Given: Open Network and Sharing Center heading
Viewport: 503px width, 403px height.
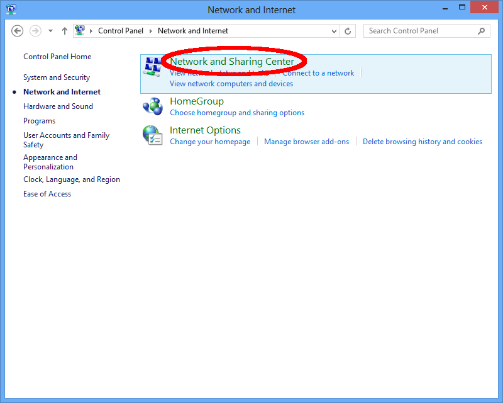Looking at the screenshot, I should (x=232, y=61).
